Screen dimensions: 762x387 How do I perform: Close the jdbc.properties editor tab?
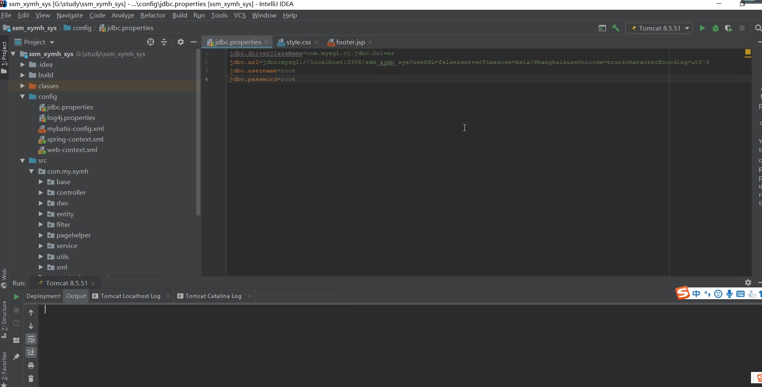pos(266,42)
